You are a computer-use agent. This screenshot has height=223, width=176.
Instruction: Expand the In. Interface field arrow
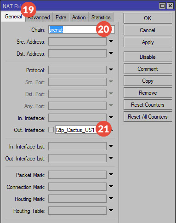coord(111,118)
